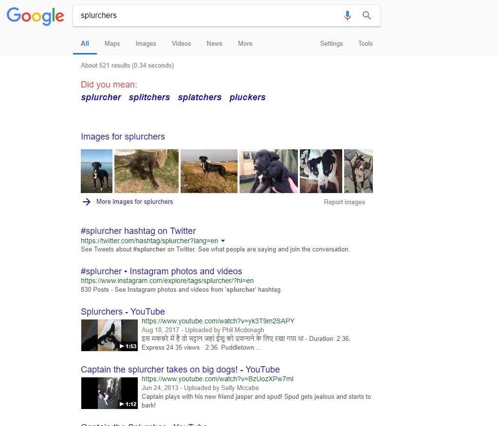Open 'Images for splurchers' heading link
This screenshot has height=426, width=497.
[x=123, y=137]
